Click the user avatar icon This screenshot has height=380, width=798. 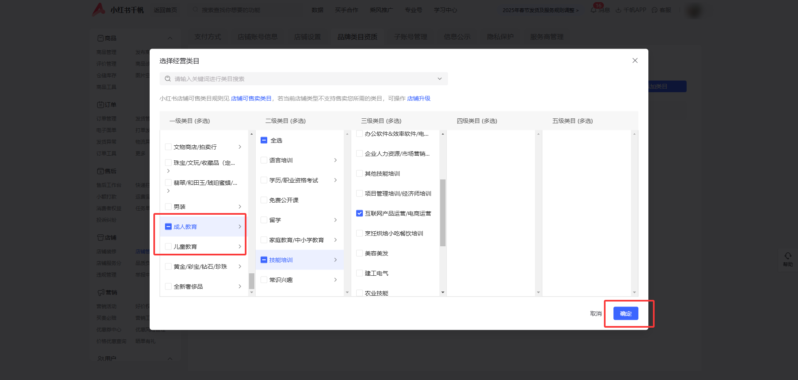click(x=694, y=10)
